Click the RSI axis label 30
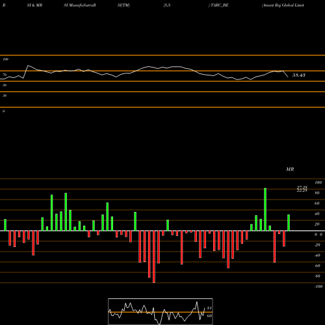 (x=5, y=96)
